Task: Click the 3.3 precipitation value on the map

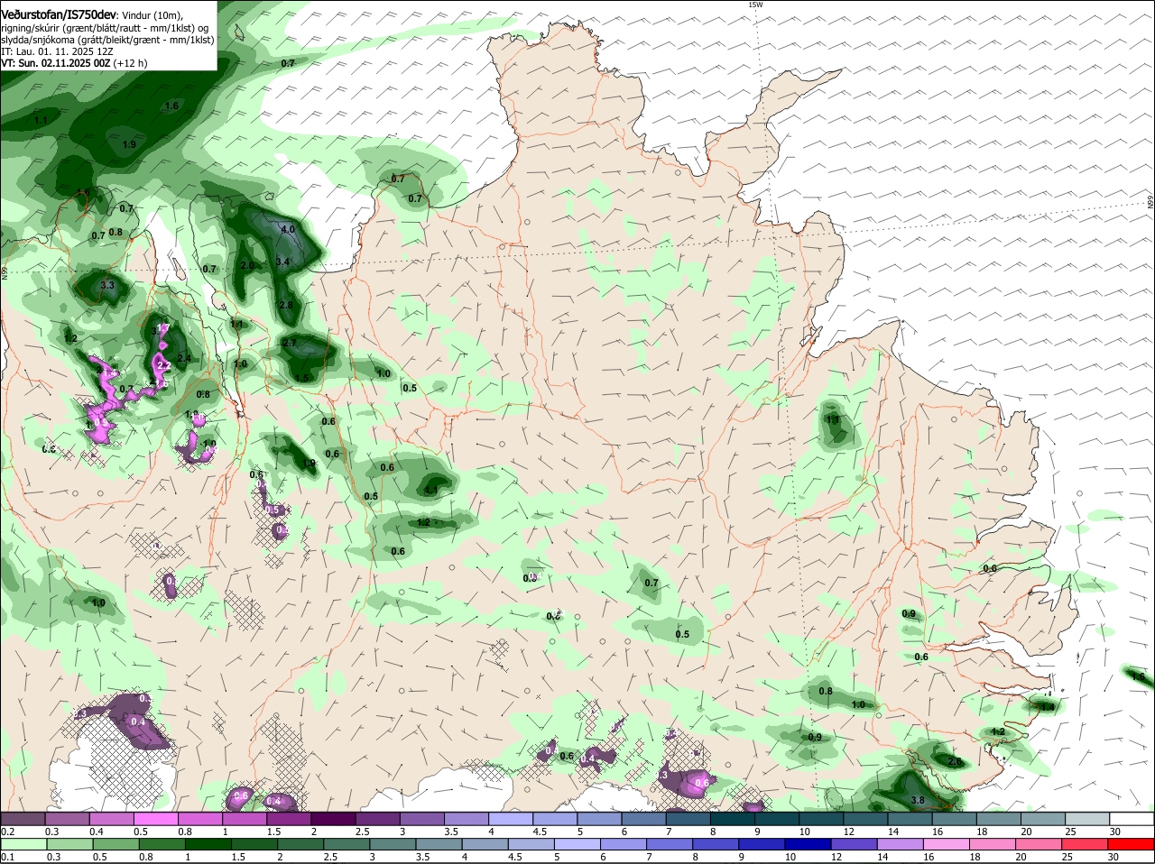Action: point(107,285)
